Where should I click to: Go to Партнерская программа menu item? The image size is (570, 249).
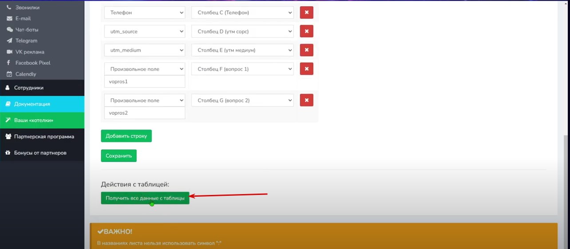coord(44,136)
